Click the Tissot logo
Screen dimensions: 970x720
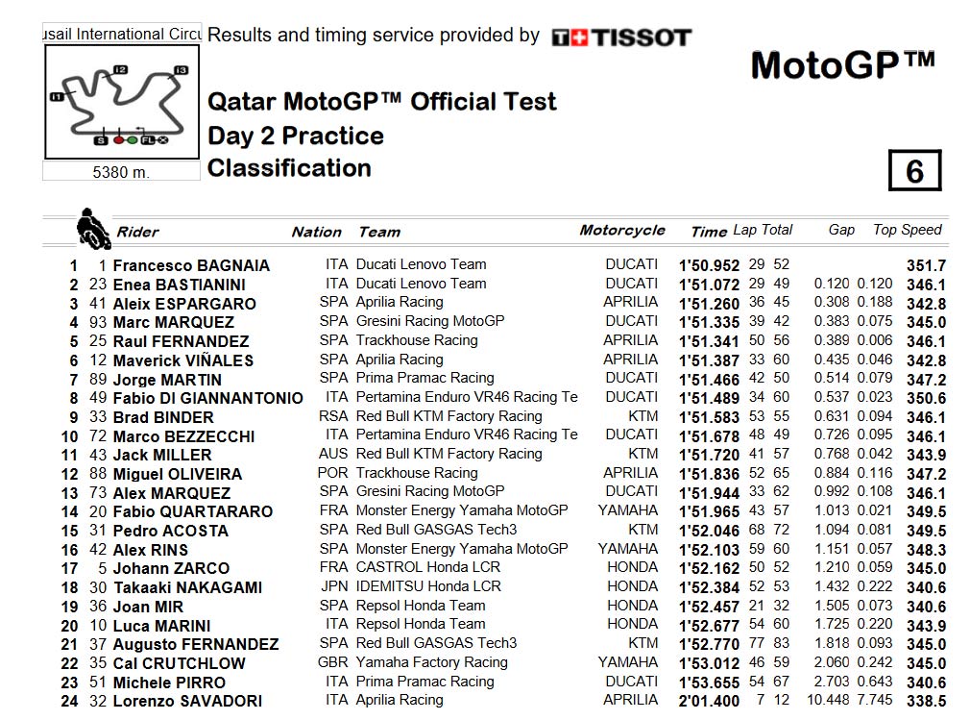coord(621,37)
